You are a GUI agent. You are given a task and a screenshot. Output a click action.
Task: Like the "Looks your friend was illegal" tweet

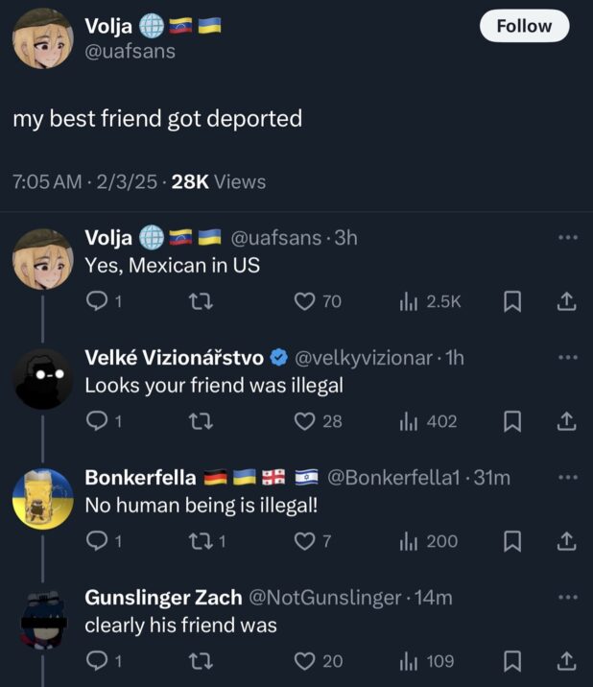point(305,421)
